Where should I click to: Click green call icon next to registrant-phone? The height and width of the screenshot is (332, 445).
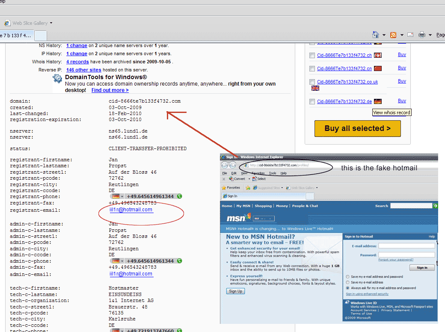(179, 196)
